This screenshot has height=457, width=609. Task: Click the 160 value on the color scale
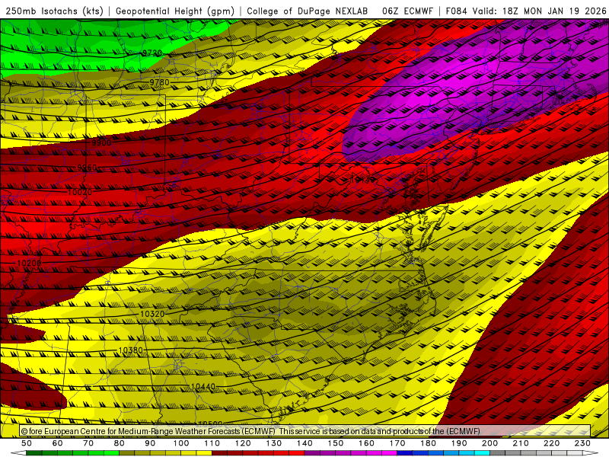(366, 443)
